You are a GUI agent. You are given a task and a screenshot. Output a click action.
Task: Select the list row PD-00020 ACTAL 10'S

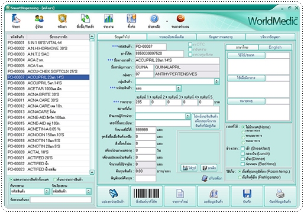pos(48,152)
